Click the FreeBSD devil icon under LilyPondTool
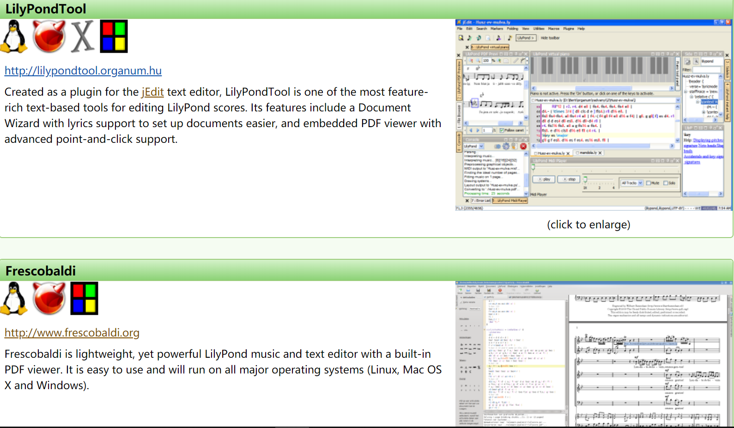 49,37
